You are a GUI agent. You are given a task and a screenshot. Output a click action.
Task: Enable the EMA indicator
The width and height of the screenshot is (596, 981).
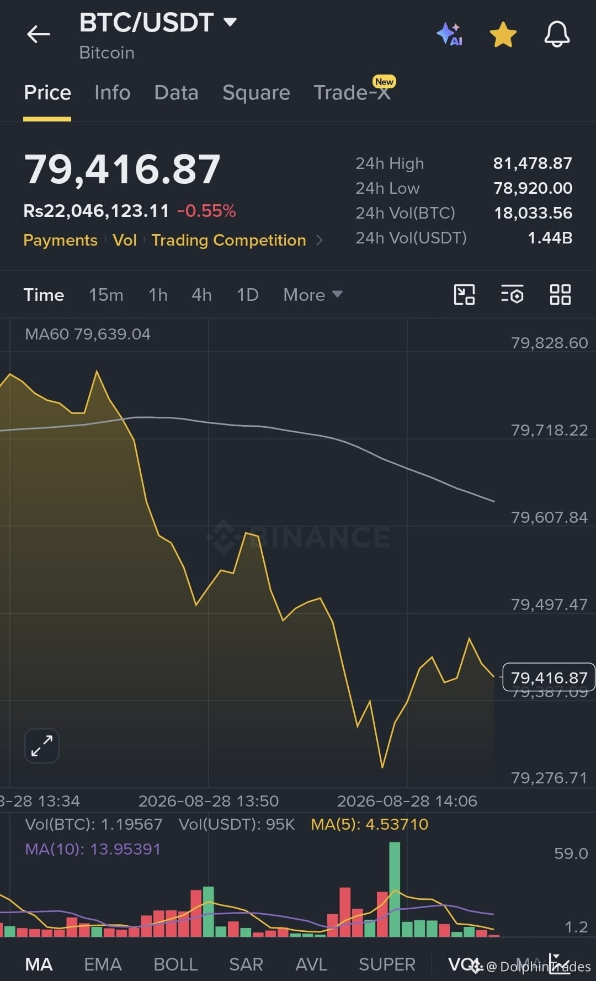coord(103,964)
